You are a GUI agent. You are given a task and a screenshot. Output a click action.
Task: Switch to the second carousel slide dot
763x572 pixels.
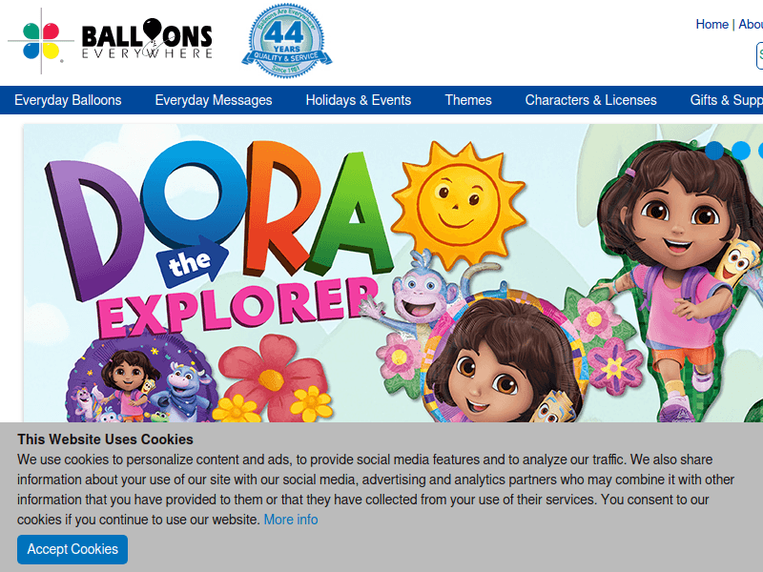(740, 150)
